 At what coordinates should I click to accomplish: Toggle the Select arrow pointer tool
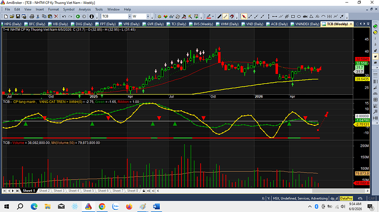244,16
